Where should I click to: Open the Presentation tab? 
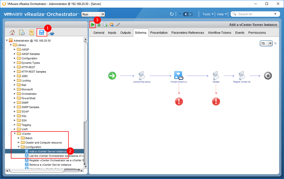[159, 33]
